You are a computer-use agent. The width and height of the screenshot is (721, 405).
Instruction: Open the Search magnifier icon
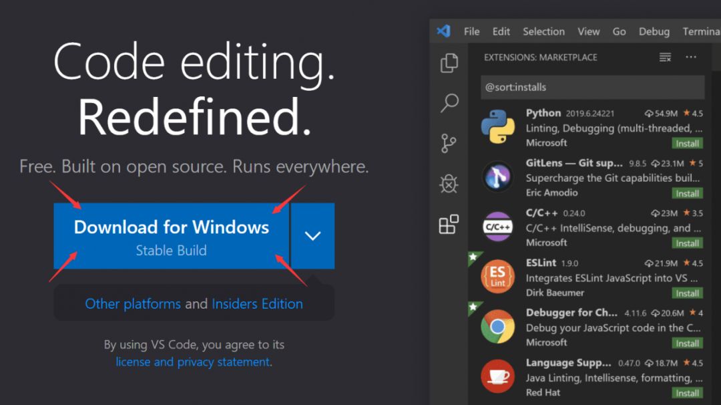click(x=449, y=103)
